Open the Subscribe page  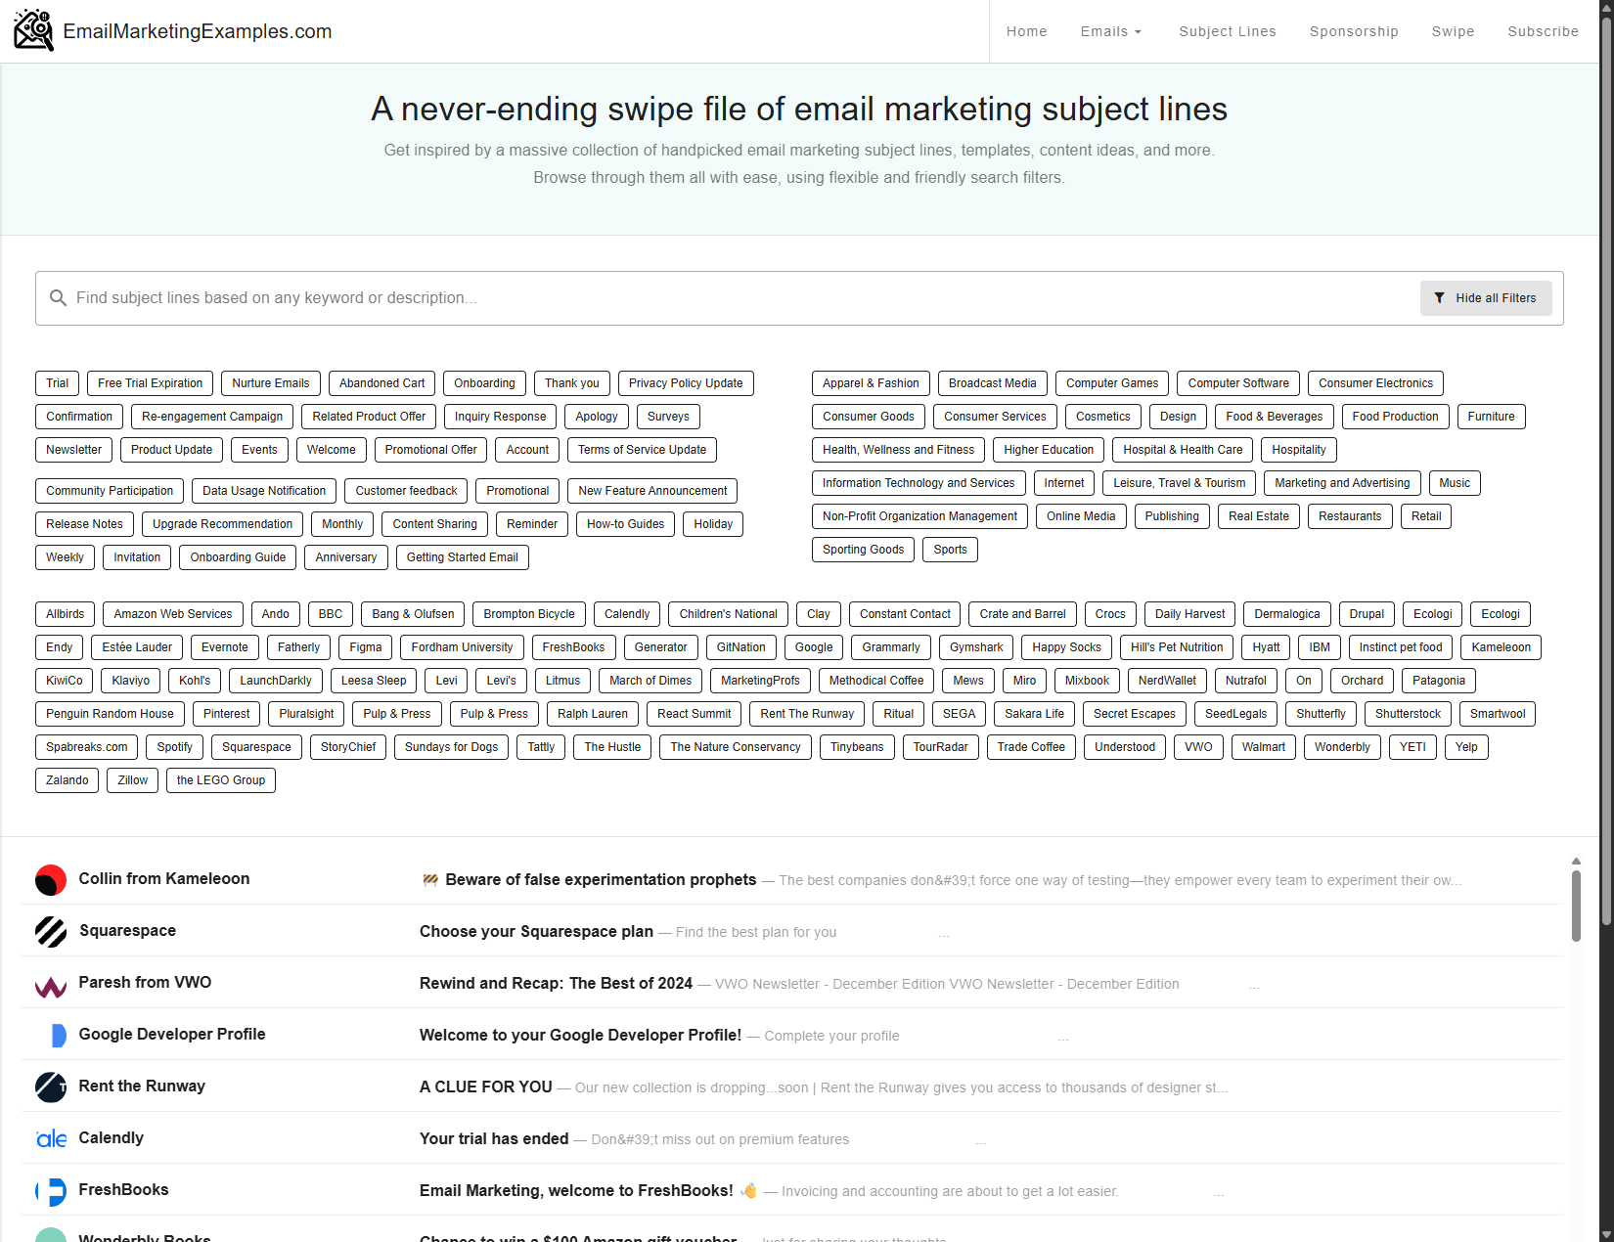tap(1543, 31)
